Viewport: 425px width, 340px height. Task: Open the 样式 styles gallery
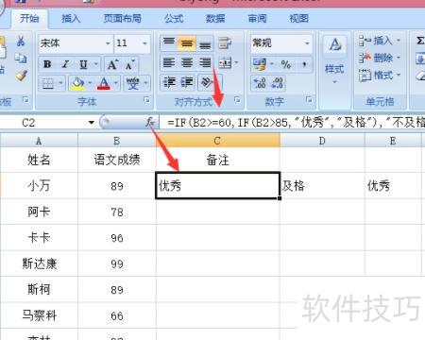[x=334, y=60]
